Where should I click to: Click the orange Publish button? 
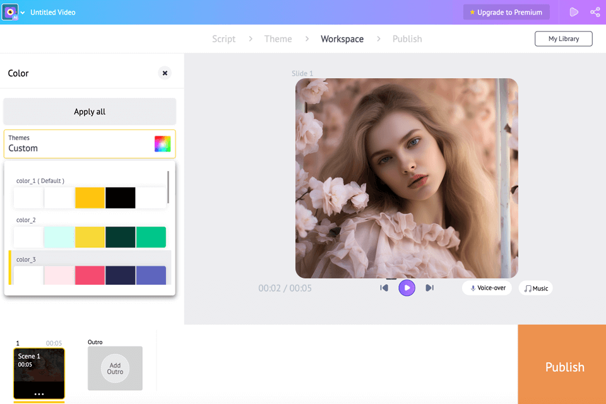point(562,364)
